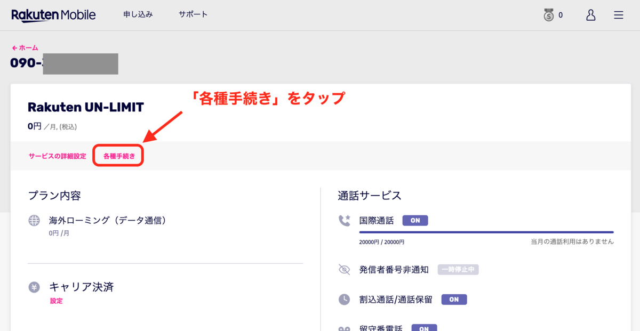The height and width of the screenshot is (331, 640).
Task: Click the yen icon beside キャリア決済
Action: coord(34,287)
